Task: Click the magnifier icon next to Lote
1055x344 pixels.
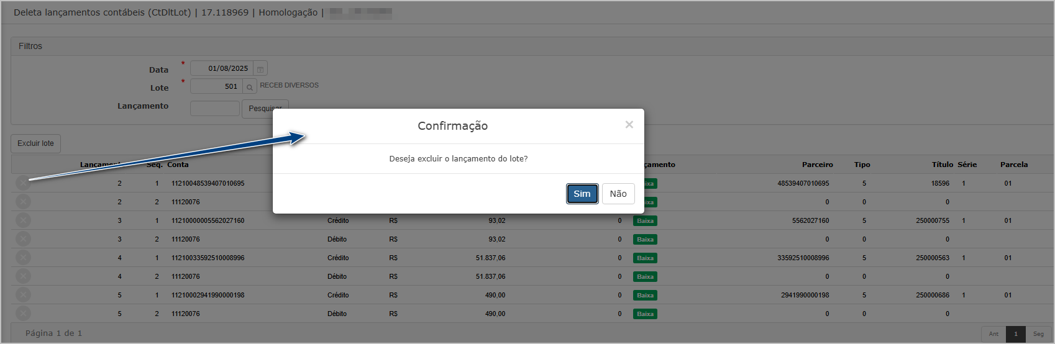Action: coord(250,87)
